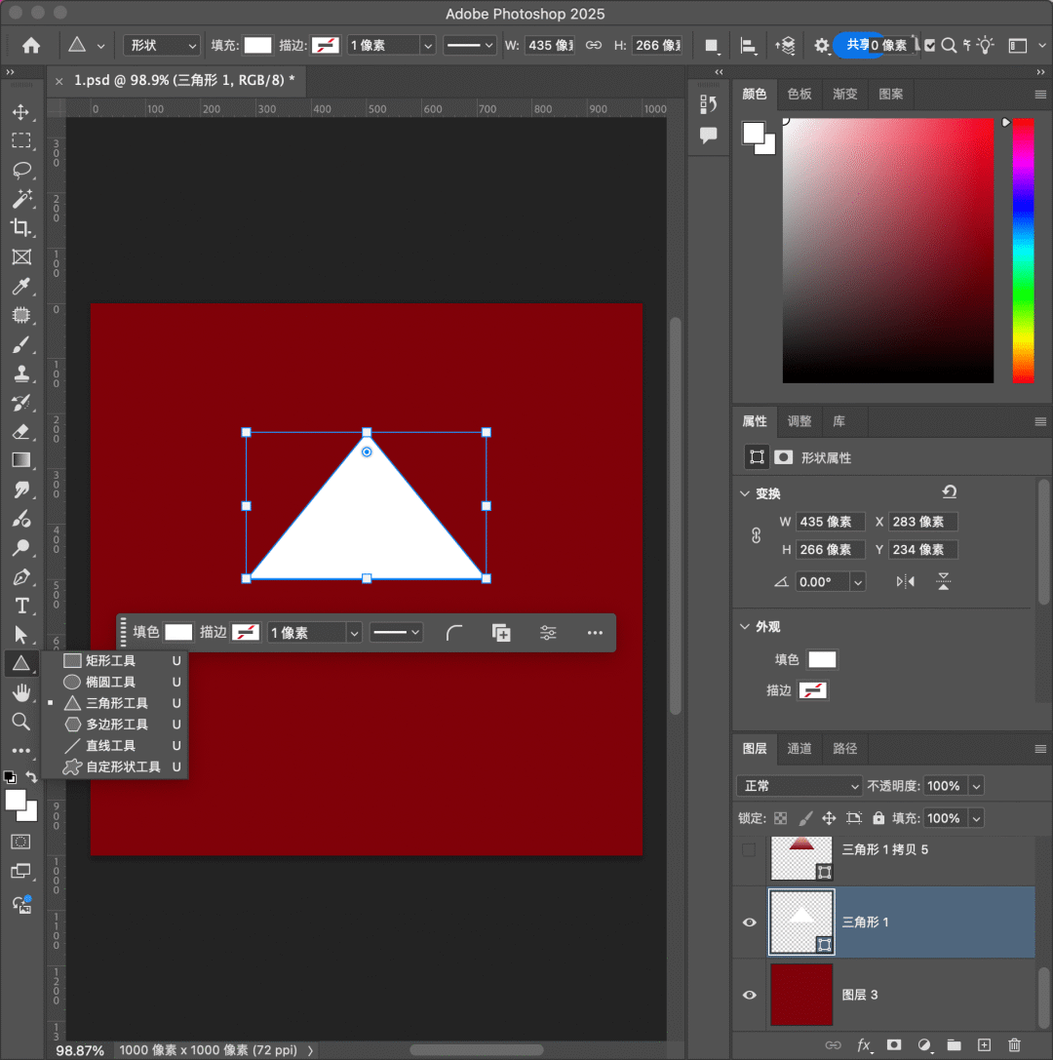Screen dimensions: 1053x1060
Task: Reset transform with the undo arrow button
Action: pos(949,492)
